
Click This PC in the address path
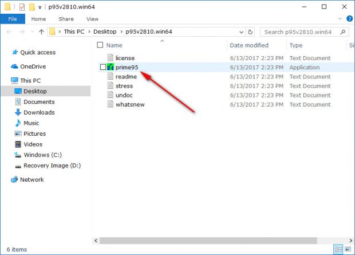[x=74, y=32]
